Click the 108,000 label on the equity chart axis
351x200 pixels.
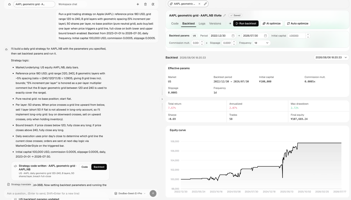[x=175, y=141]
